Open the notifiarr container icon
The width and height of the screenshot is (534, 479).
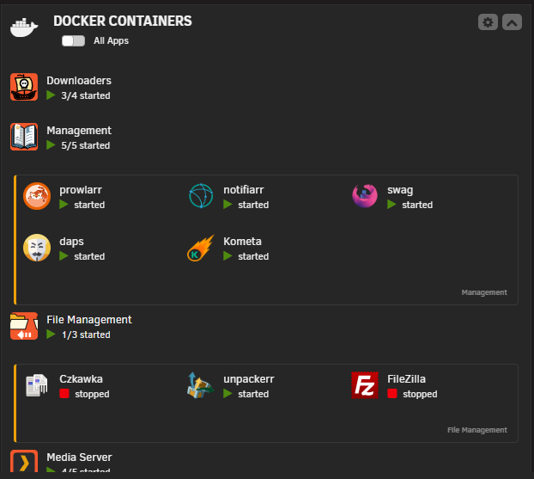pos(201,196)
